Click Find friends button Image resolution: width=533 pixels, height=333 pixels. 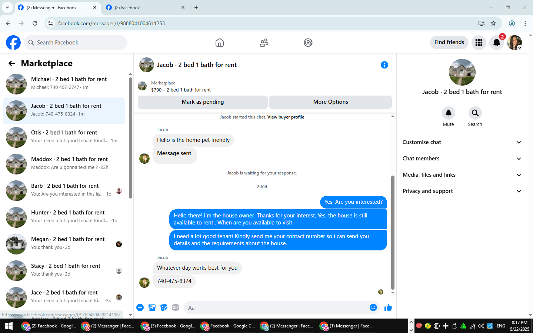click(449, 42)
